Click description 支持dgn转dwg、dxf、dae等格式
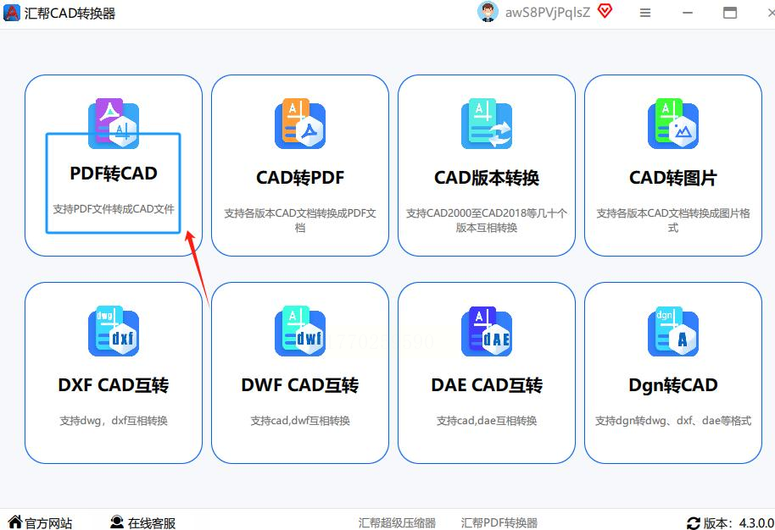 tap(672, 421)
